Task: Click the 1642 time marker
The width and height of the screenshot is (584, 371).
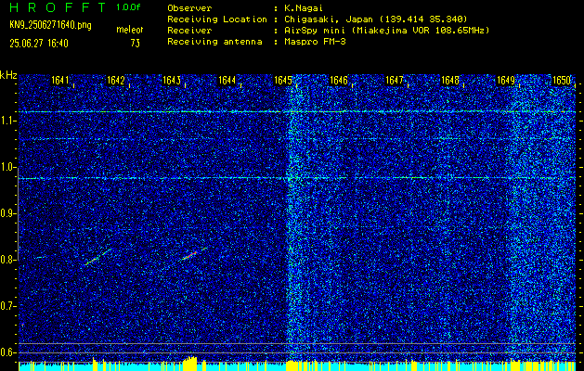Action: [x=115, y=81]
